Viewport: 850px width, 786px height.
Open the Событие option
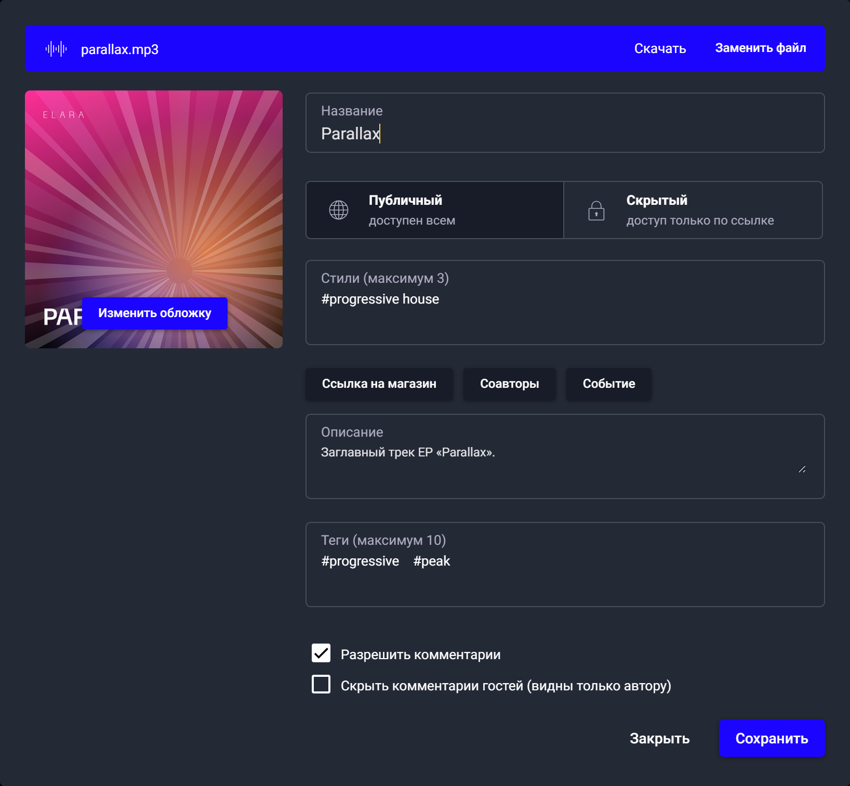(609, 384)
